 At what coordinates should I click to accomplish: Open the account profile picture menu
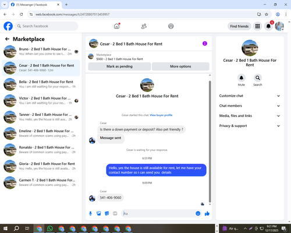pos(279,26)
